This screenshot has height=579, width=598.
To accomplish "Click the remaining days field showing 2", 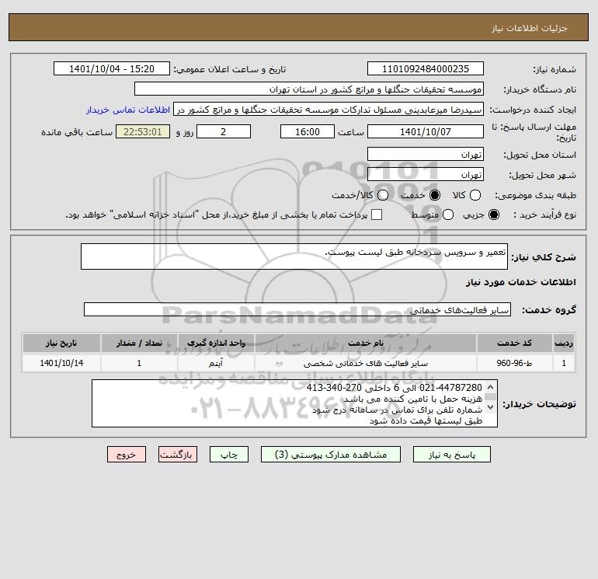I will 224,131.
